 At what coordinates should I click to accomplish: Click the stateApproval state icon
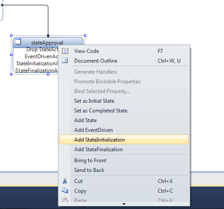tap(18, 41)
